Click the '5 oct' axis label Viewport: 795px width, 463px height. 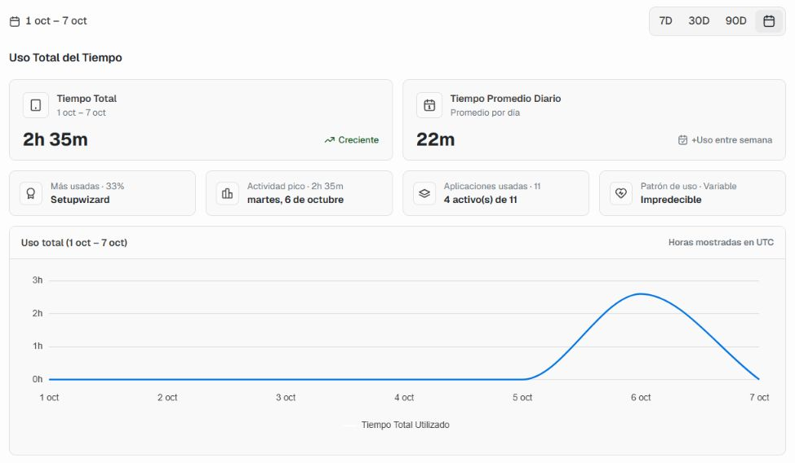(522, 398)
